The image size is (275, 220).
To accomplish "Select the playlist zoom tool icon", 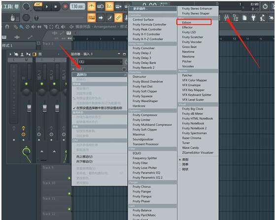I will click(57, 27).
